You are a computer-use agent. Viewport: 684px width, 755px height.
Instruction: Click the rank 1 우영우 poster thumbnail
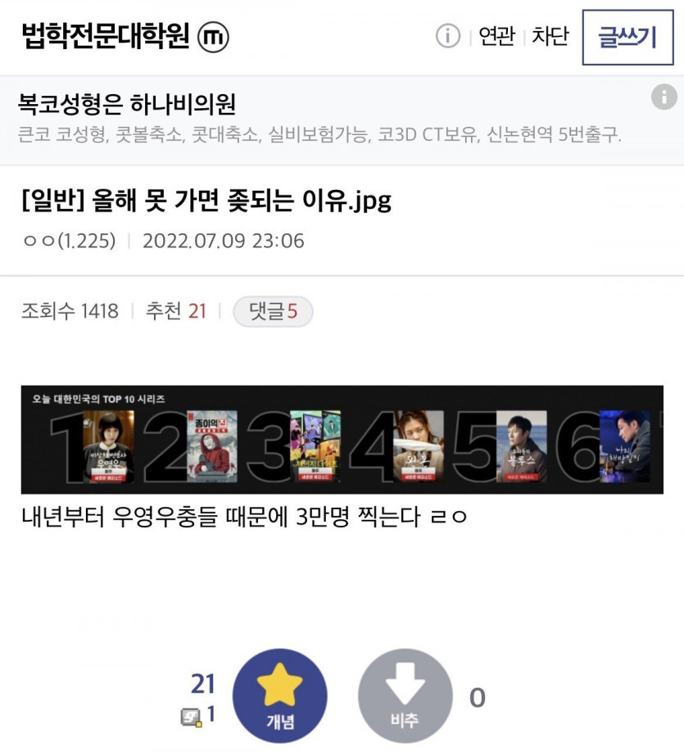click(109, 446)
